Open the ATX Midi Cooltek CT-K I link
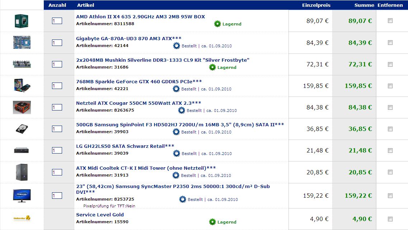This screenshot has width=408, height=230. pos(146,168)
